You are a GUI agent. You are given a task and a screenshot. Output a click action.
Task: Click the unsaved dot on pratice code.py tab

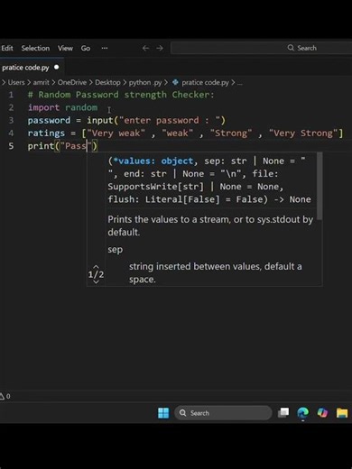(x=57, y=68)
